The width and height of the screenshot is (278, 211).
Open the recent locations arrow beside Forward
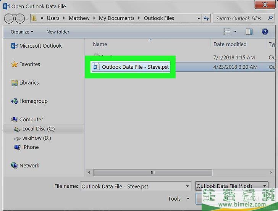tap(27, 18)
